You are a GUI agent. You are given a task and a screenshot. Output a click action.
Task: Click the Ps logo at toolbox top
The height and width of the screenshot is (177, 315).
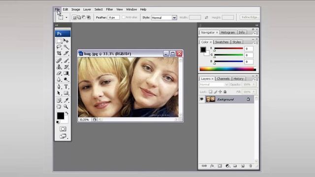coord(63,33)
